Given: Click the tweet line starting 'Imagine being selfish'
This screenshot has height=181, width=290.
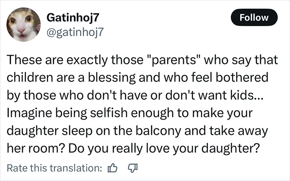Looking at the screenshot, I should pos(130,113).
